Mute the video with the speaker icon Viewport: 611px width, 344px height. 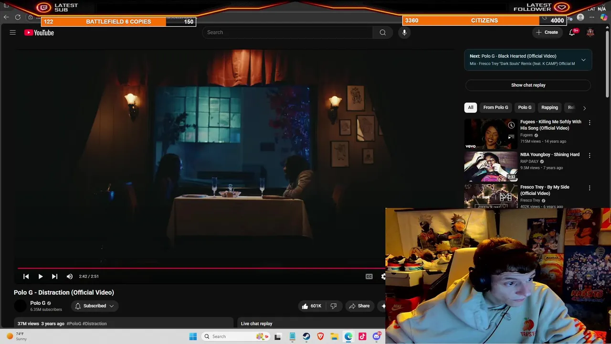tap(70, 276)
